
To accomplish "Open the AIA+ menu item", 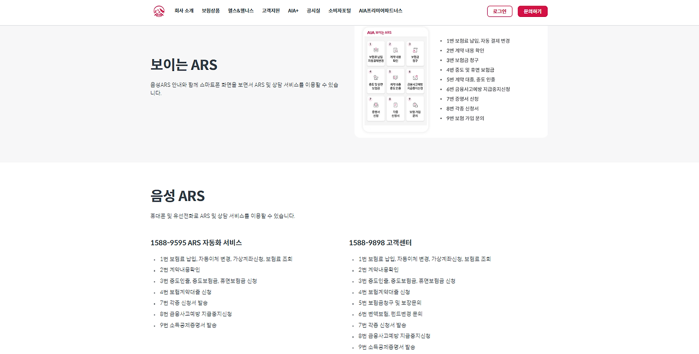I will pos(293,11).
